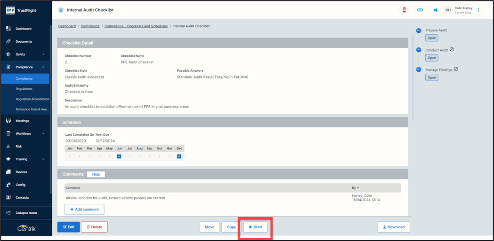
Task: Toggle the Jun schedule checkbox
Action: (119, 156)
